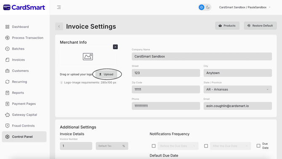Go to Payment Pages

click(x=24, y=103)
